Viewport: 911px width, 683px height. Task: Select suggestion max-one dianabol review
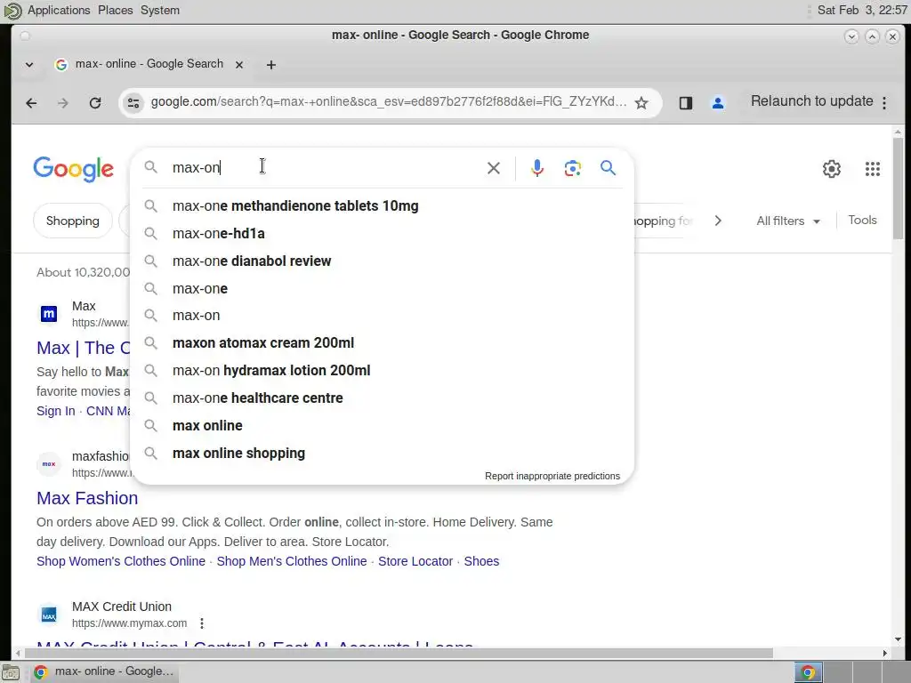[x=383, y=261]
